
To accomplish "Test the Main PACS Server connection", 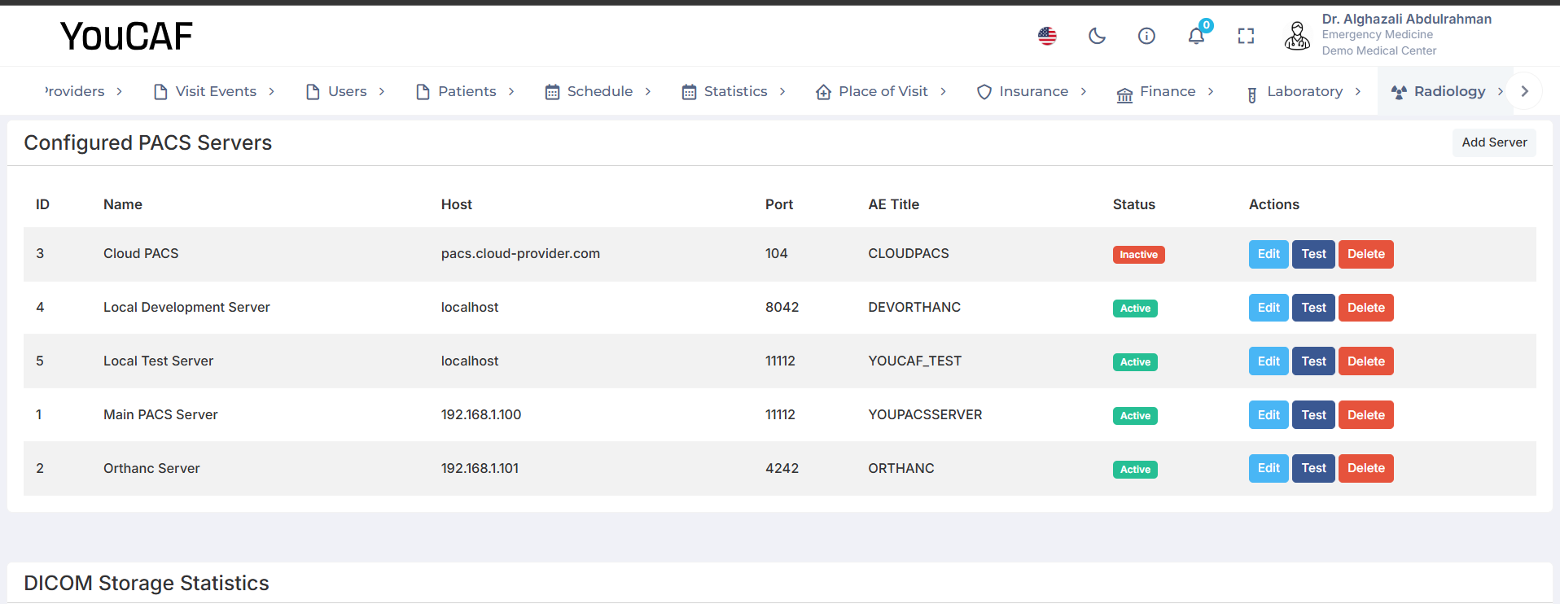I will tap(1312, 415).
